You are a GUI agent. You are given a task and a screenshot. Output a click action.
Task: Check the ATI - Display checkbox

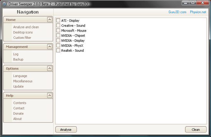pos(58,21)
